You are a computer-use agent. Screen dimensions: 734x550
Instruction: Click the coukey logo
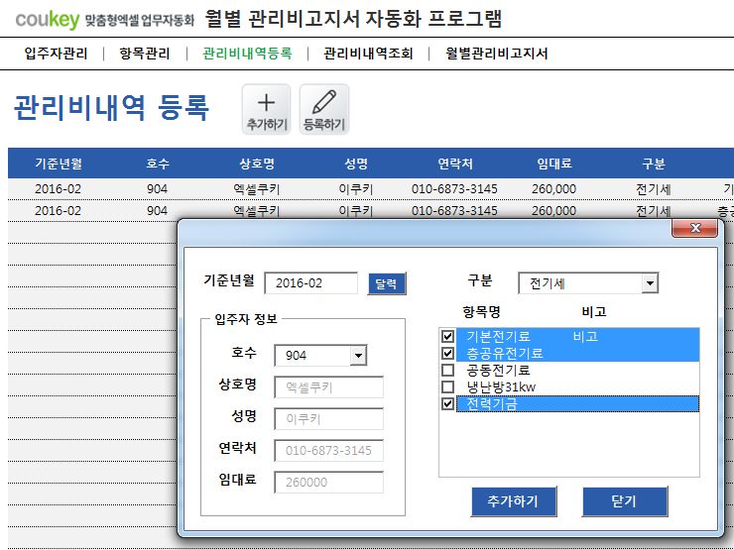point(48,20)
